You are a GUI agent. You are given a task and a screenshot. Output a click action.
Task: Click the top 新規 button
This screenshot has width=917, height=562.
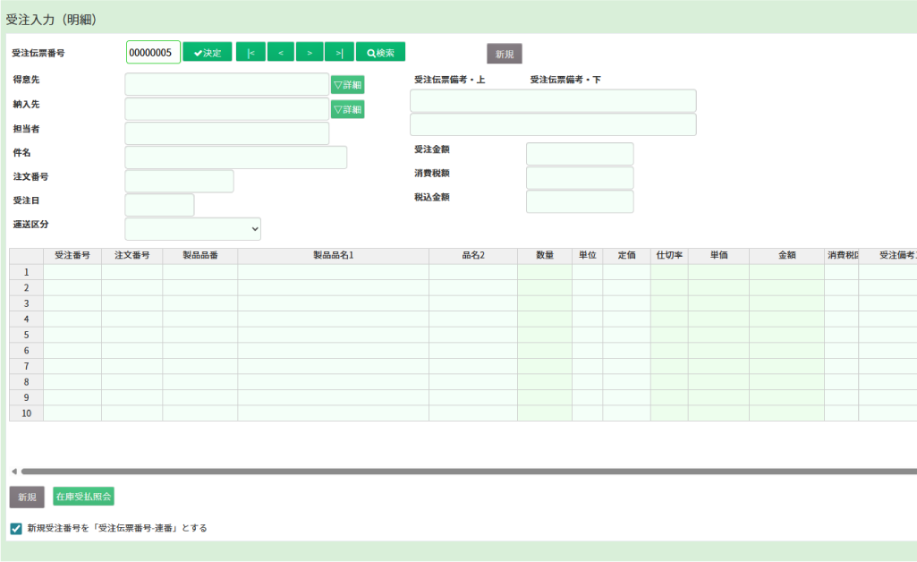tap(504, 54)
